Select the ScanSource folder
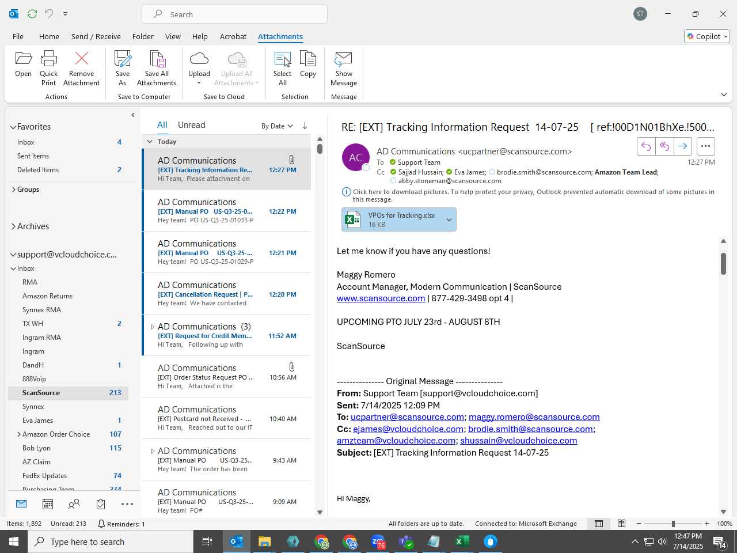This screenshot has height=553, width=737. coord(68,393)
